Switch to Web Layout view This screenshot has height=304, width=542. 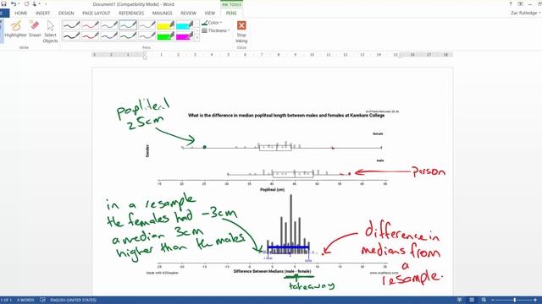(484, 301)
